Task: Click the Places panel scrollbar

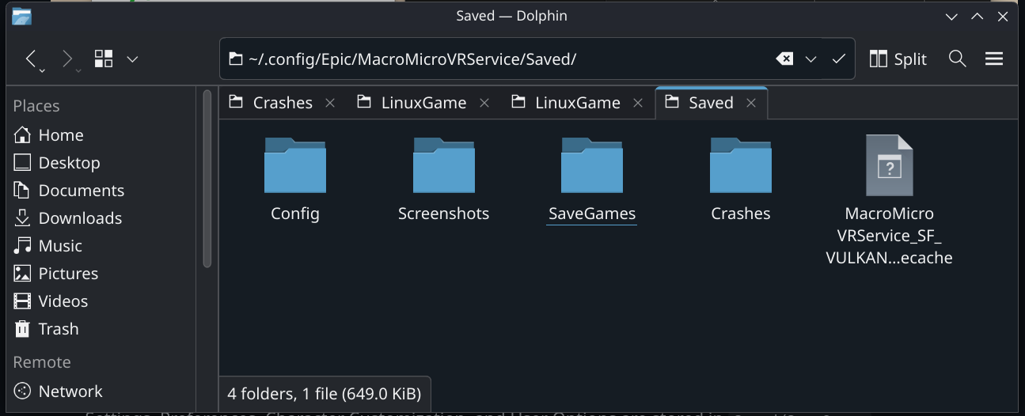Action: pos(208,178)
